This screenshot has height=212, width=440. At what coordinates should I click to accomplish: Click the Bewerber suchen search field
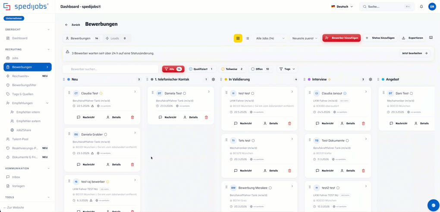(110, 69)
